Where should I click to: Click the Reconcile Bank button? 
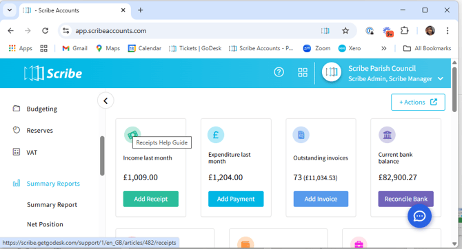tap(405, 199)
